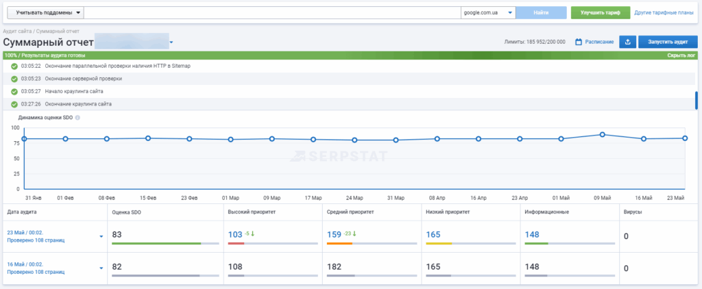Click green checkmark for Начало краулинга сайта
This screenshot has height=289, width=702.
tap(14, 91)
